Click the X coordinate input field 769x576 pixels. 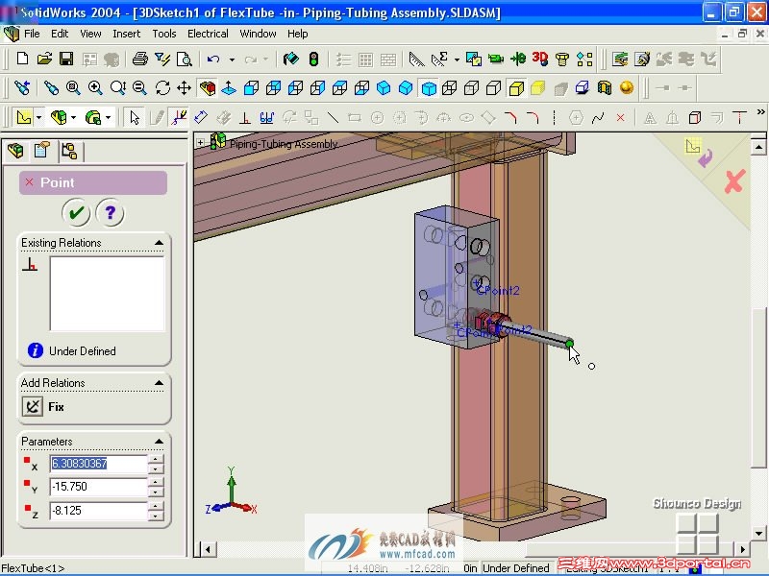click(99, 464)
